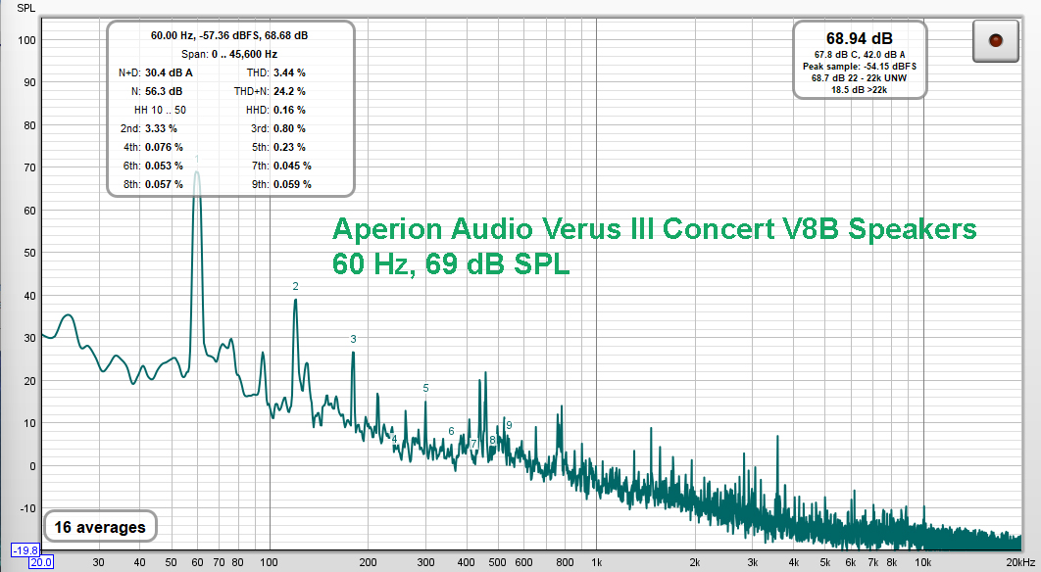Click the 'HHD: 0.16 %' value
The width and height of the screenshot is (1041, 572).
click(275, 110)
